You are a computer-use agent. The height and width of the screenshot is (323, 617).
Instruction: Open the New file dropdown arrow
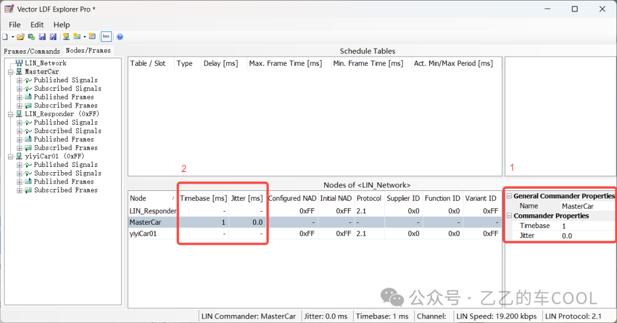[x=13, y=37]
